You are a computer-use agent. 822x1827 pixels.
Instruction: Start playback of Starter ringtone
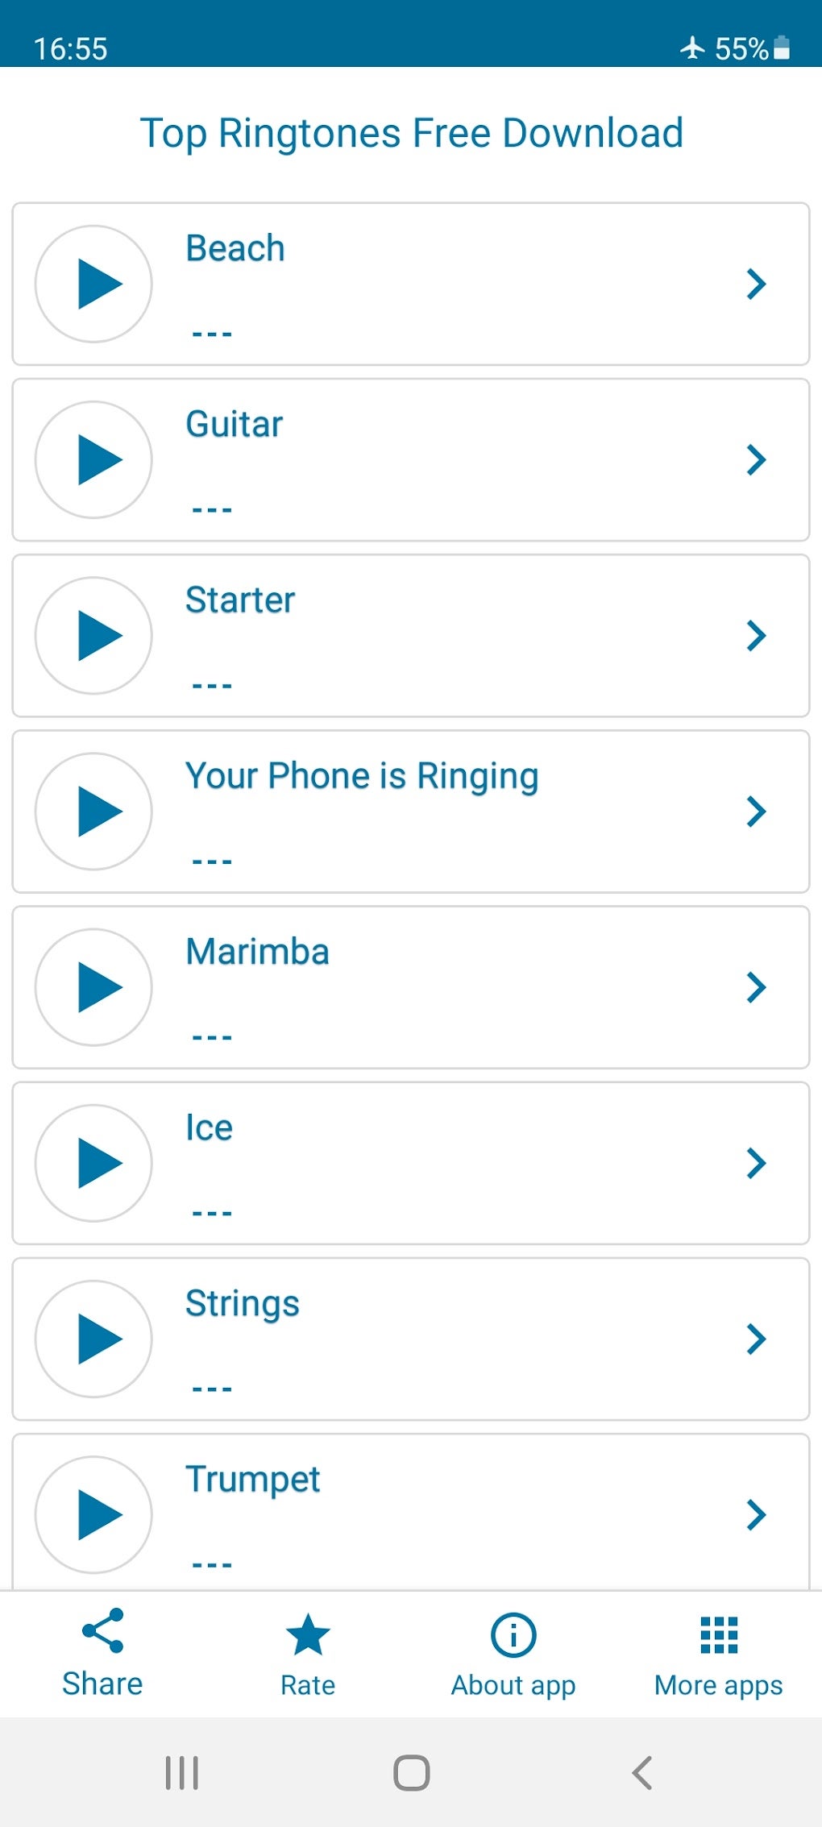click(94, 635)
